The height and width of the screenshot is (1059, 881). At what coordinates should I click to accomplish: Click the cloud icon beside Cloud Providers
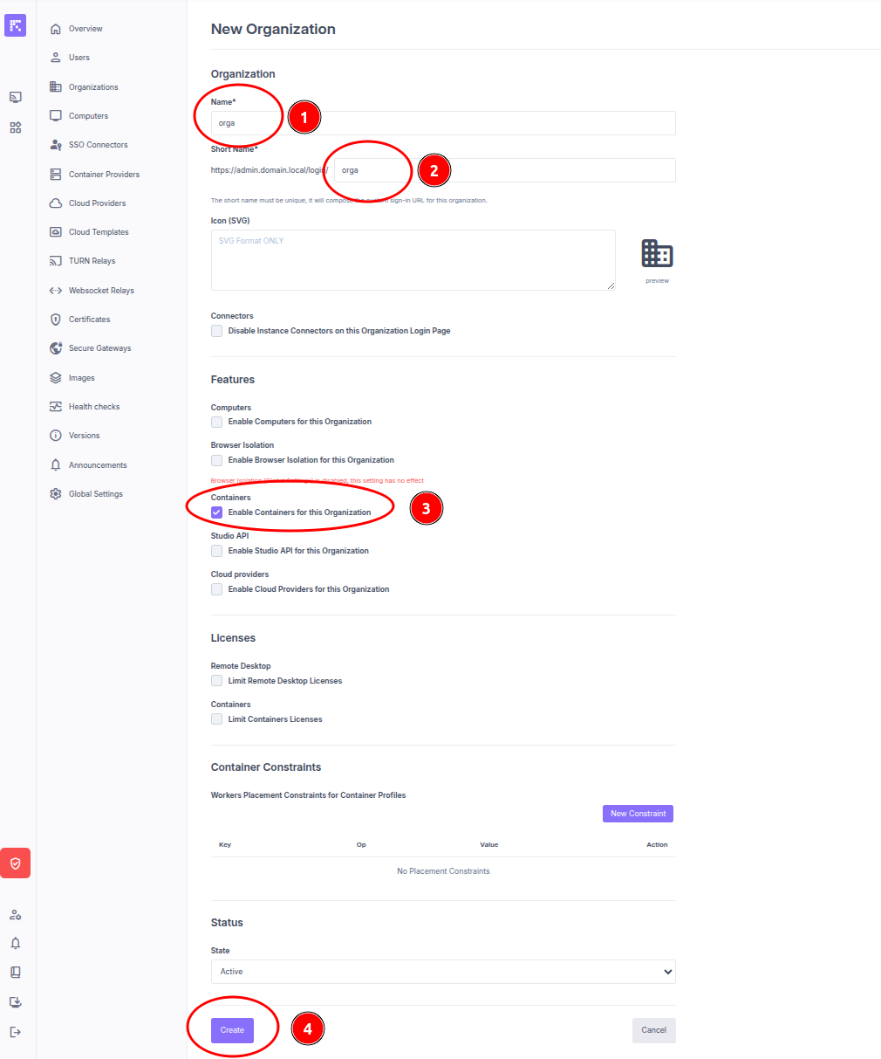pos(56,203)
